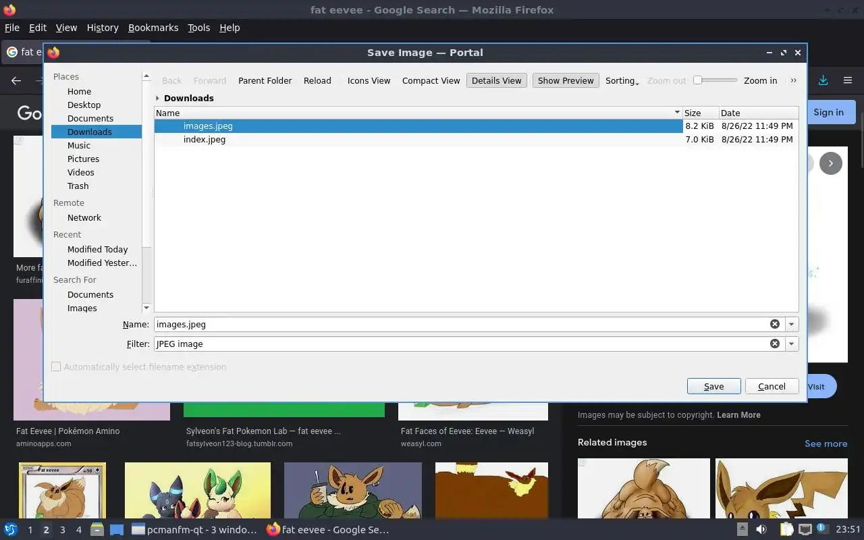Open the volume control tray icon
Viewport: 864px width, 540px height.
[761, 530]
